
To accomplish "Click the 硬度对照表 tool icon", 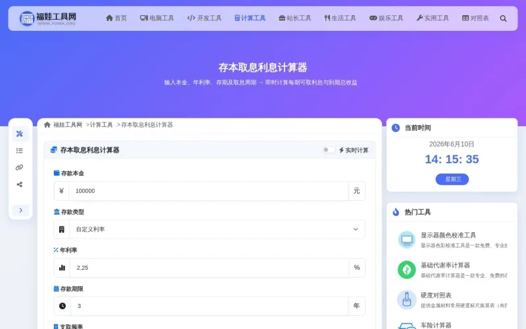I will [406, 299].
